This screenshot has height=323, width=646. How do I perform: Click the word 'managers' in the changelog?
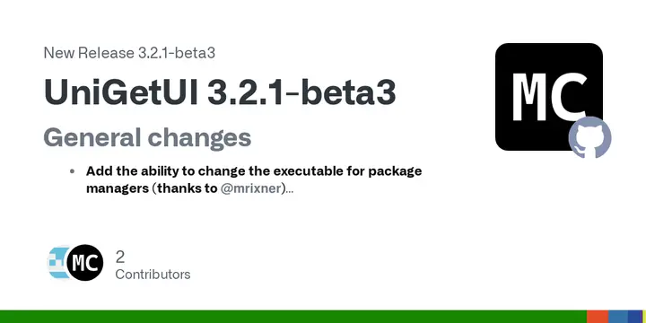point(117,188)
